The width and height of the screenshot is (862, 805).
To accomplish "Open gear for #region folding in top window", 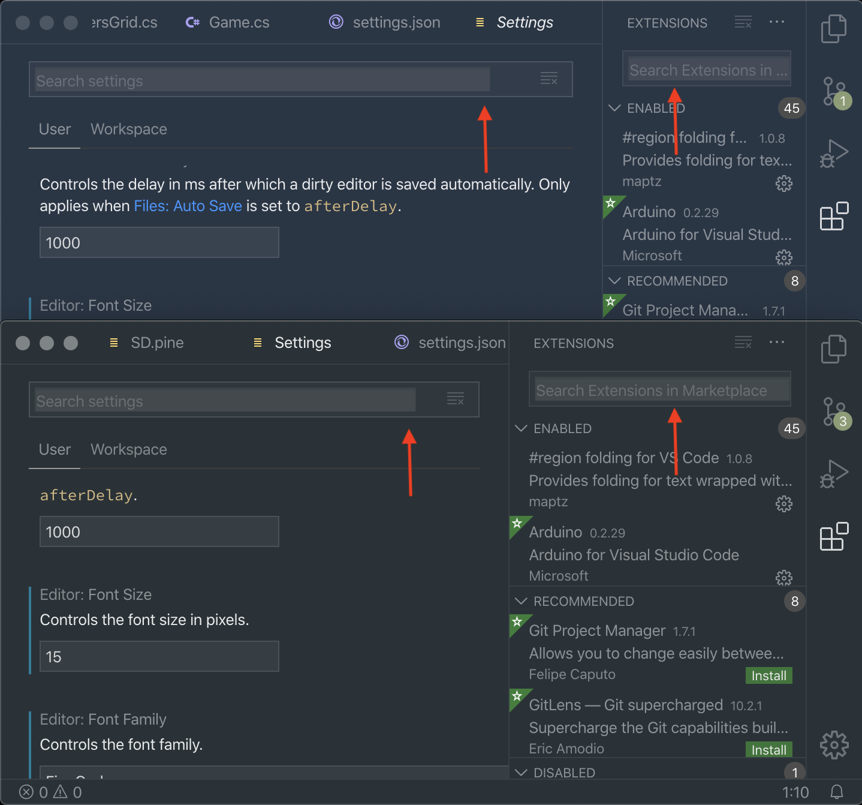I will tap(783, 184).
